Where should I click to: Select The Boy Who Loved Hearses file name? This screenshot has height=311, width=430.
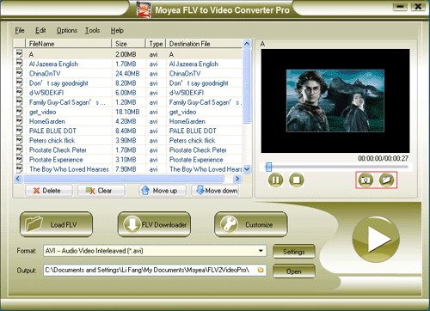(69, 169)
